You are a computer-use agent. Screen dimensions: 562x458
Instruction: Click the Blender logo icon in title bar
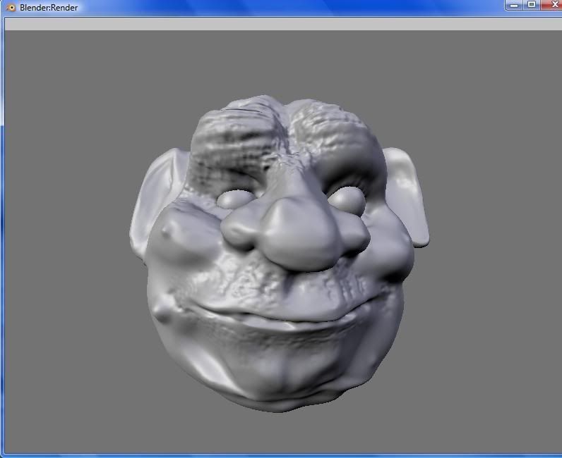coord(11,8)
